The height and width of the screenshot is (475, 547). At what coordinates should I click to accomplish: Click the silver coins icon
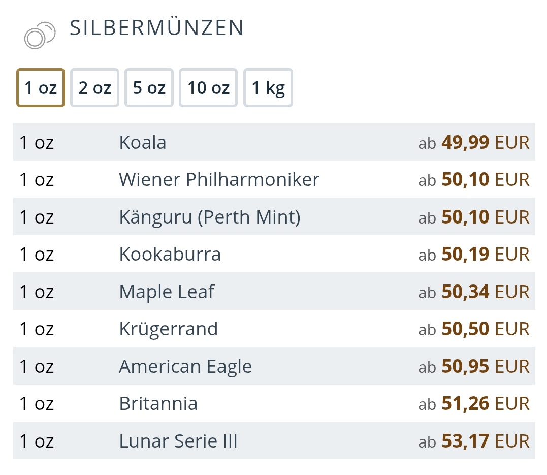(39, 35)
